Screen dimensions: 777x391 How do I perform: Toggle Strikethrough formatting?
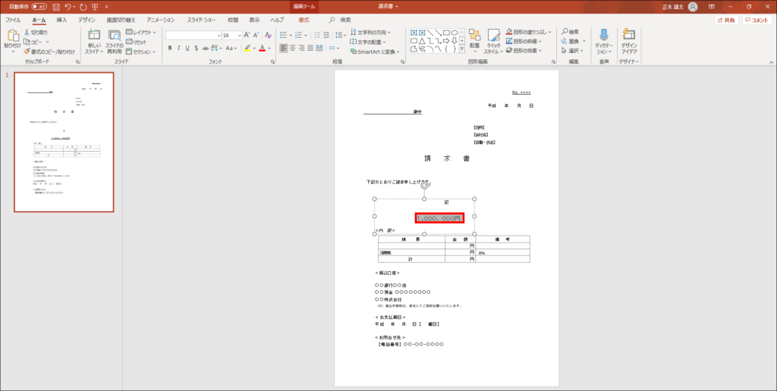[205, 48]
